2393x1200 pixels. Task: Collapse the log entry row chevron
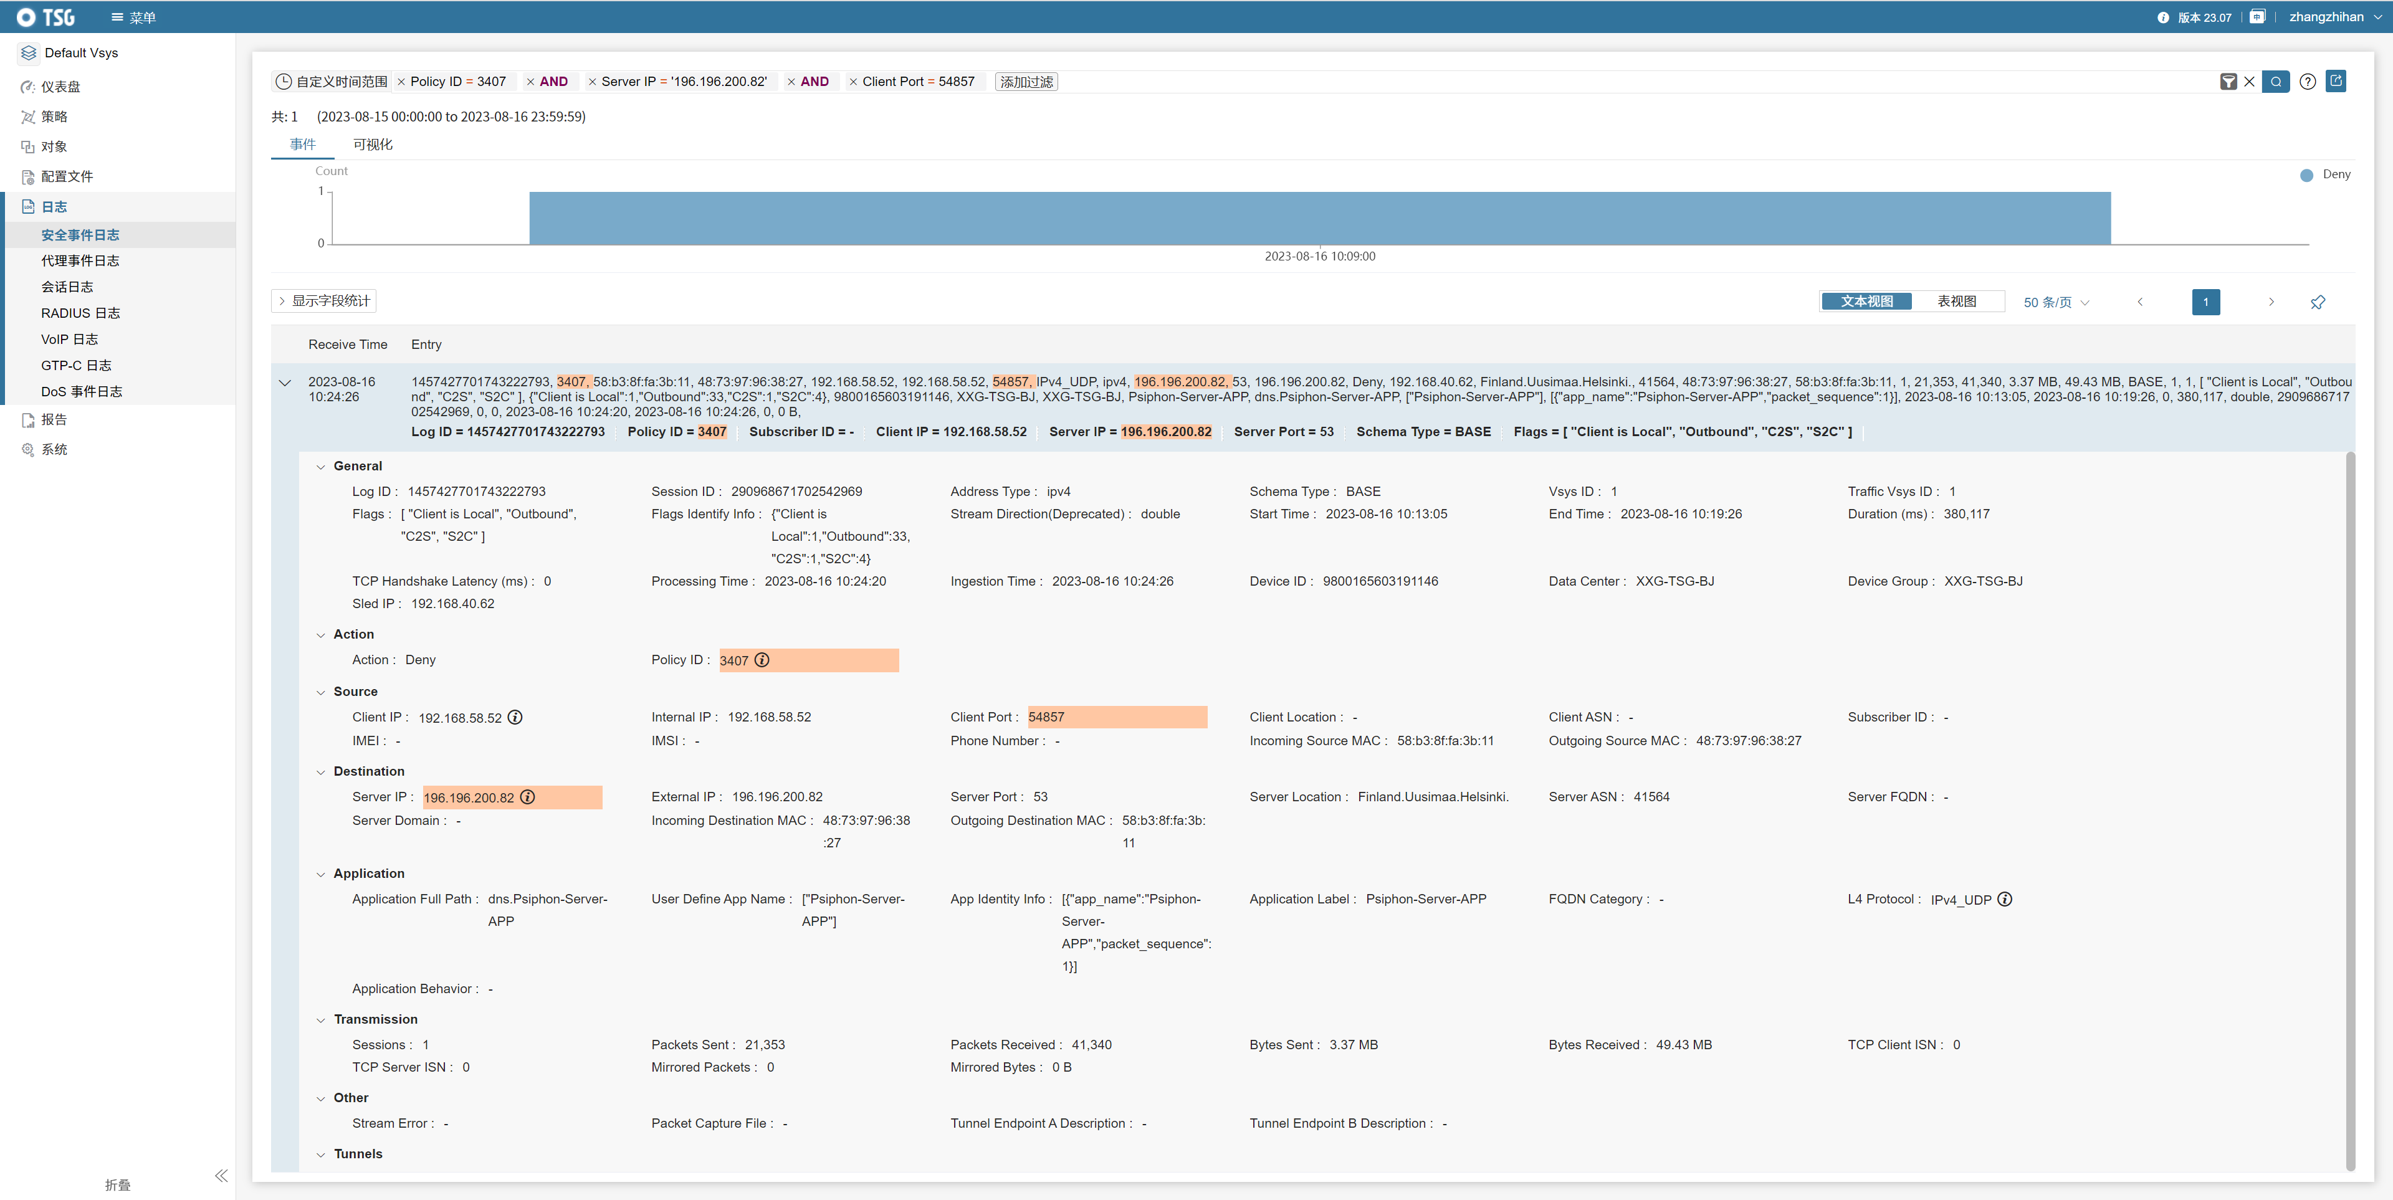[x=285, y=383]
